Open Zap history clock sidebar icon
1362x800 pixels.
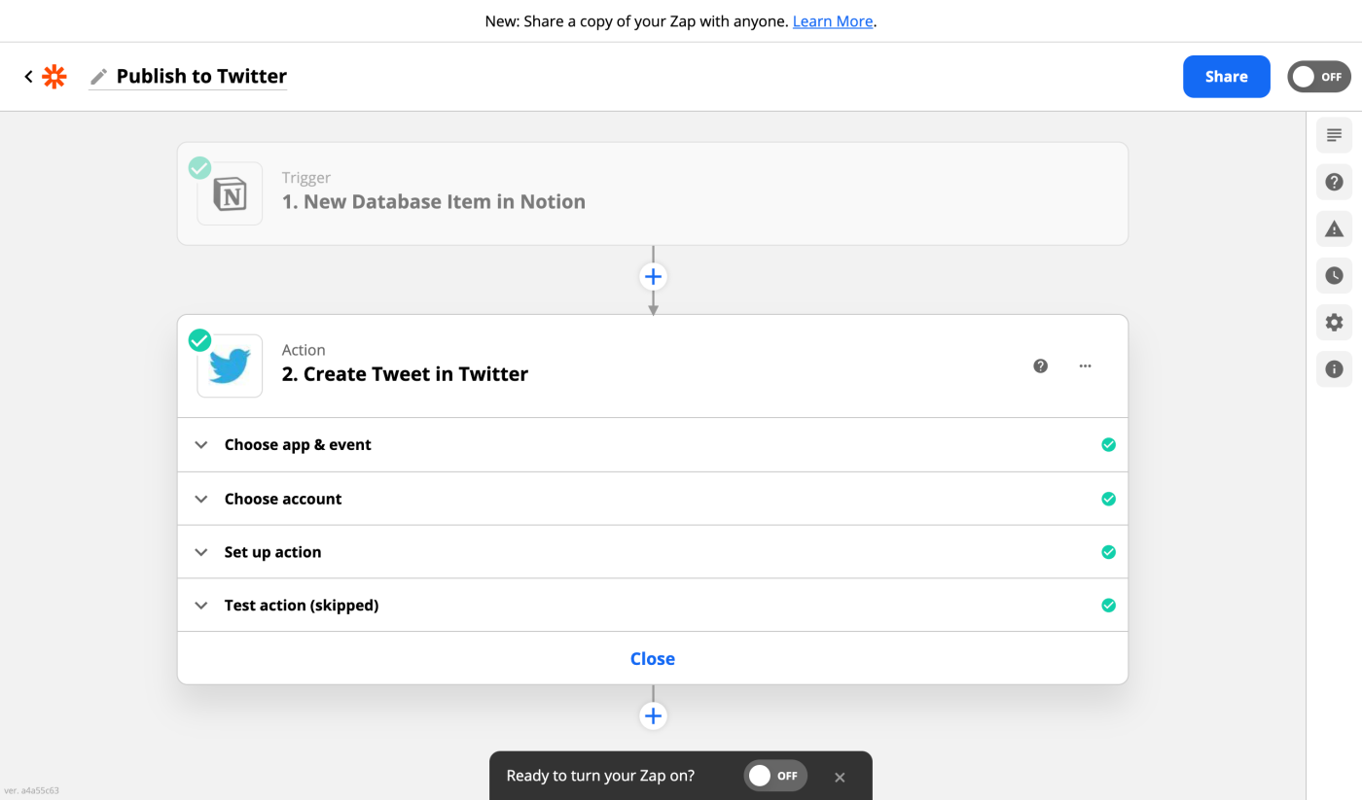pyautogui.click(x=1334, y=275)
